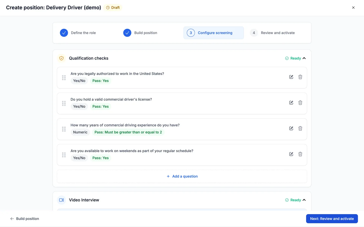Click the 'Are you available to work on weekends' text
This screenshot has width=364, height=227.
(x=132, y=151)
